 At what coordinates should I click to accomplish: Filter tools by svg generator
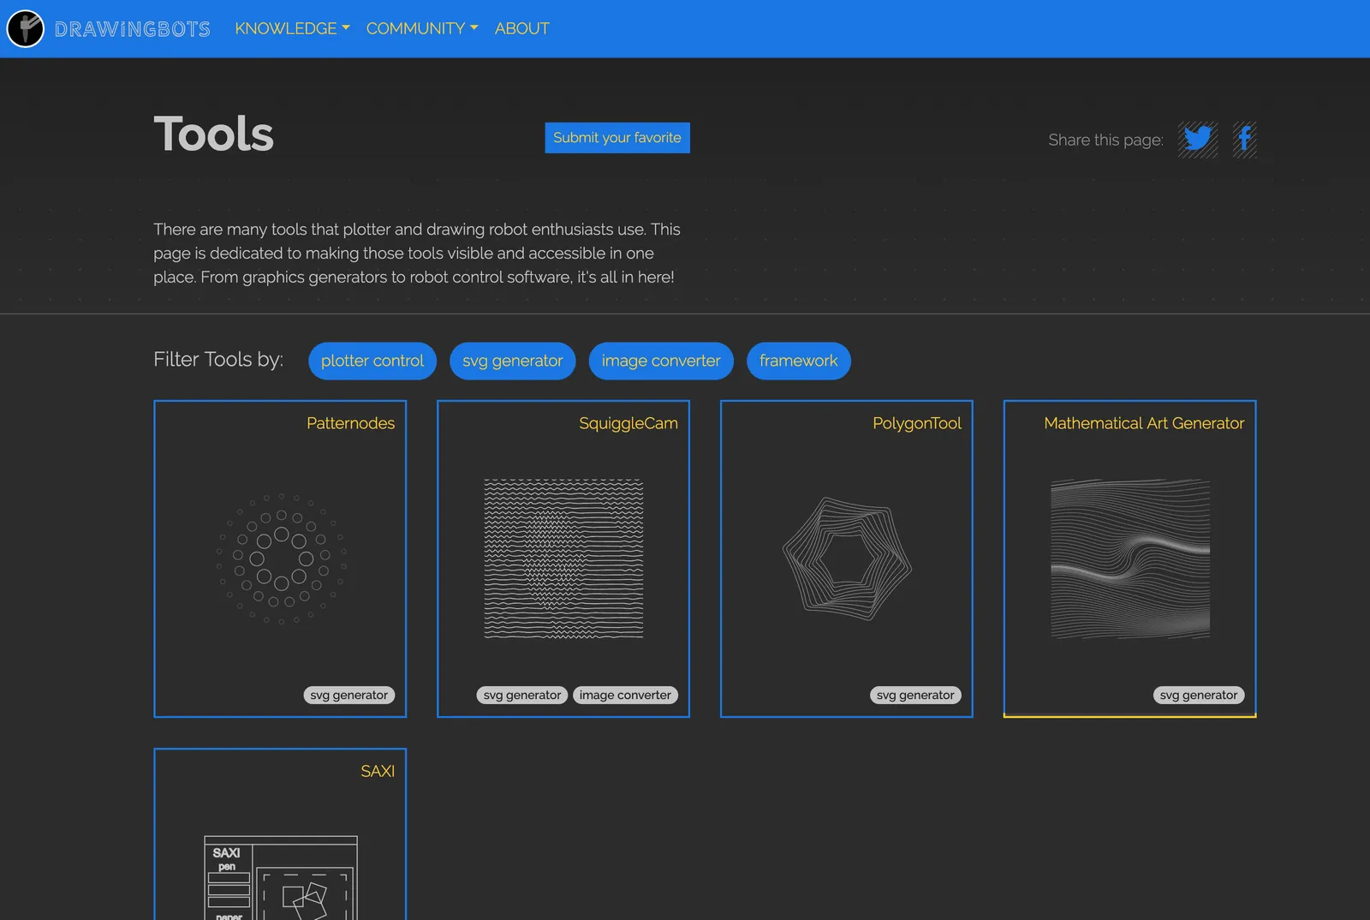pos(513,361)
